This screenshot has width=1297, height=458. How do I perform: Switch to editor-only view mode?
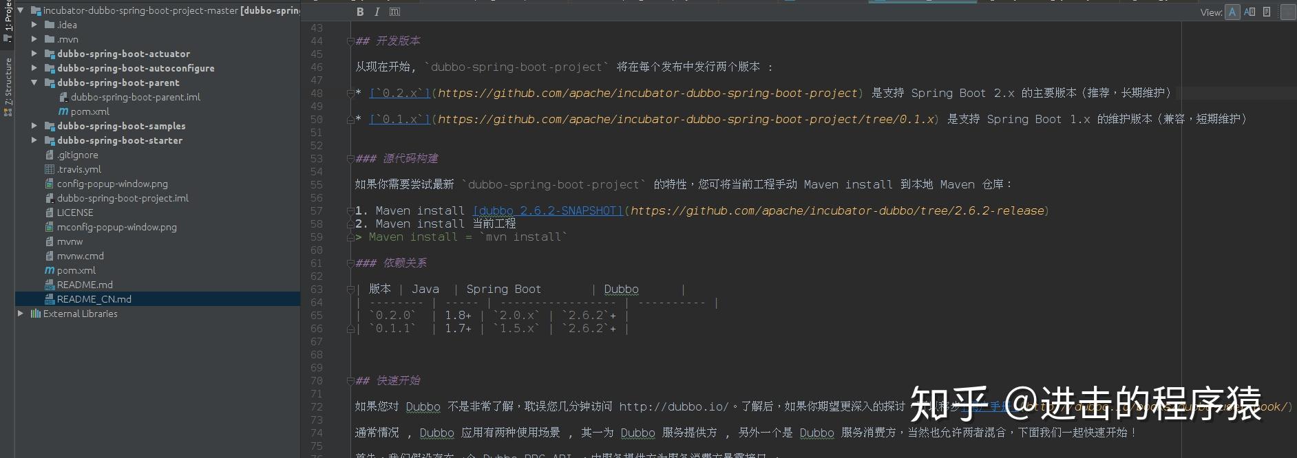click(1232, 12)
